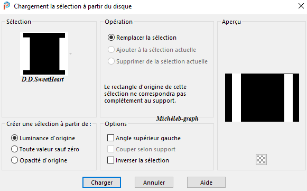Click the Aperçu preview image

[x=262, y=98]
